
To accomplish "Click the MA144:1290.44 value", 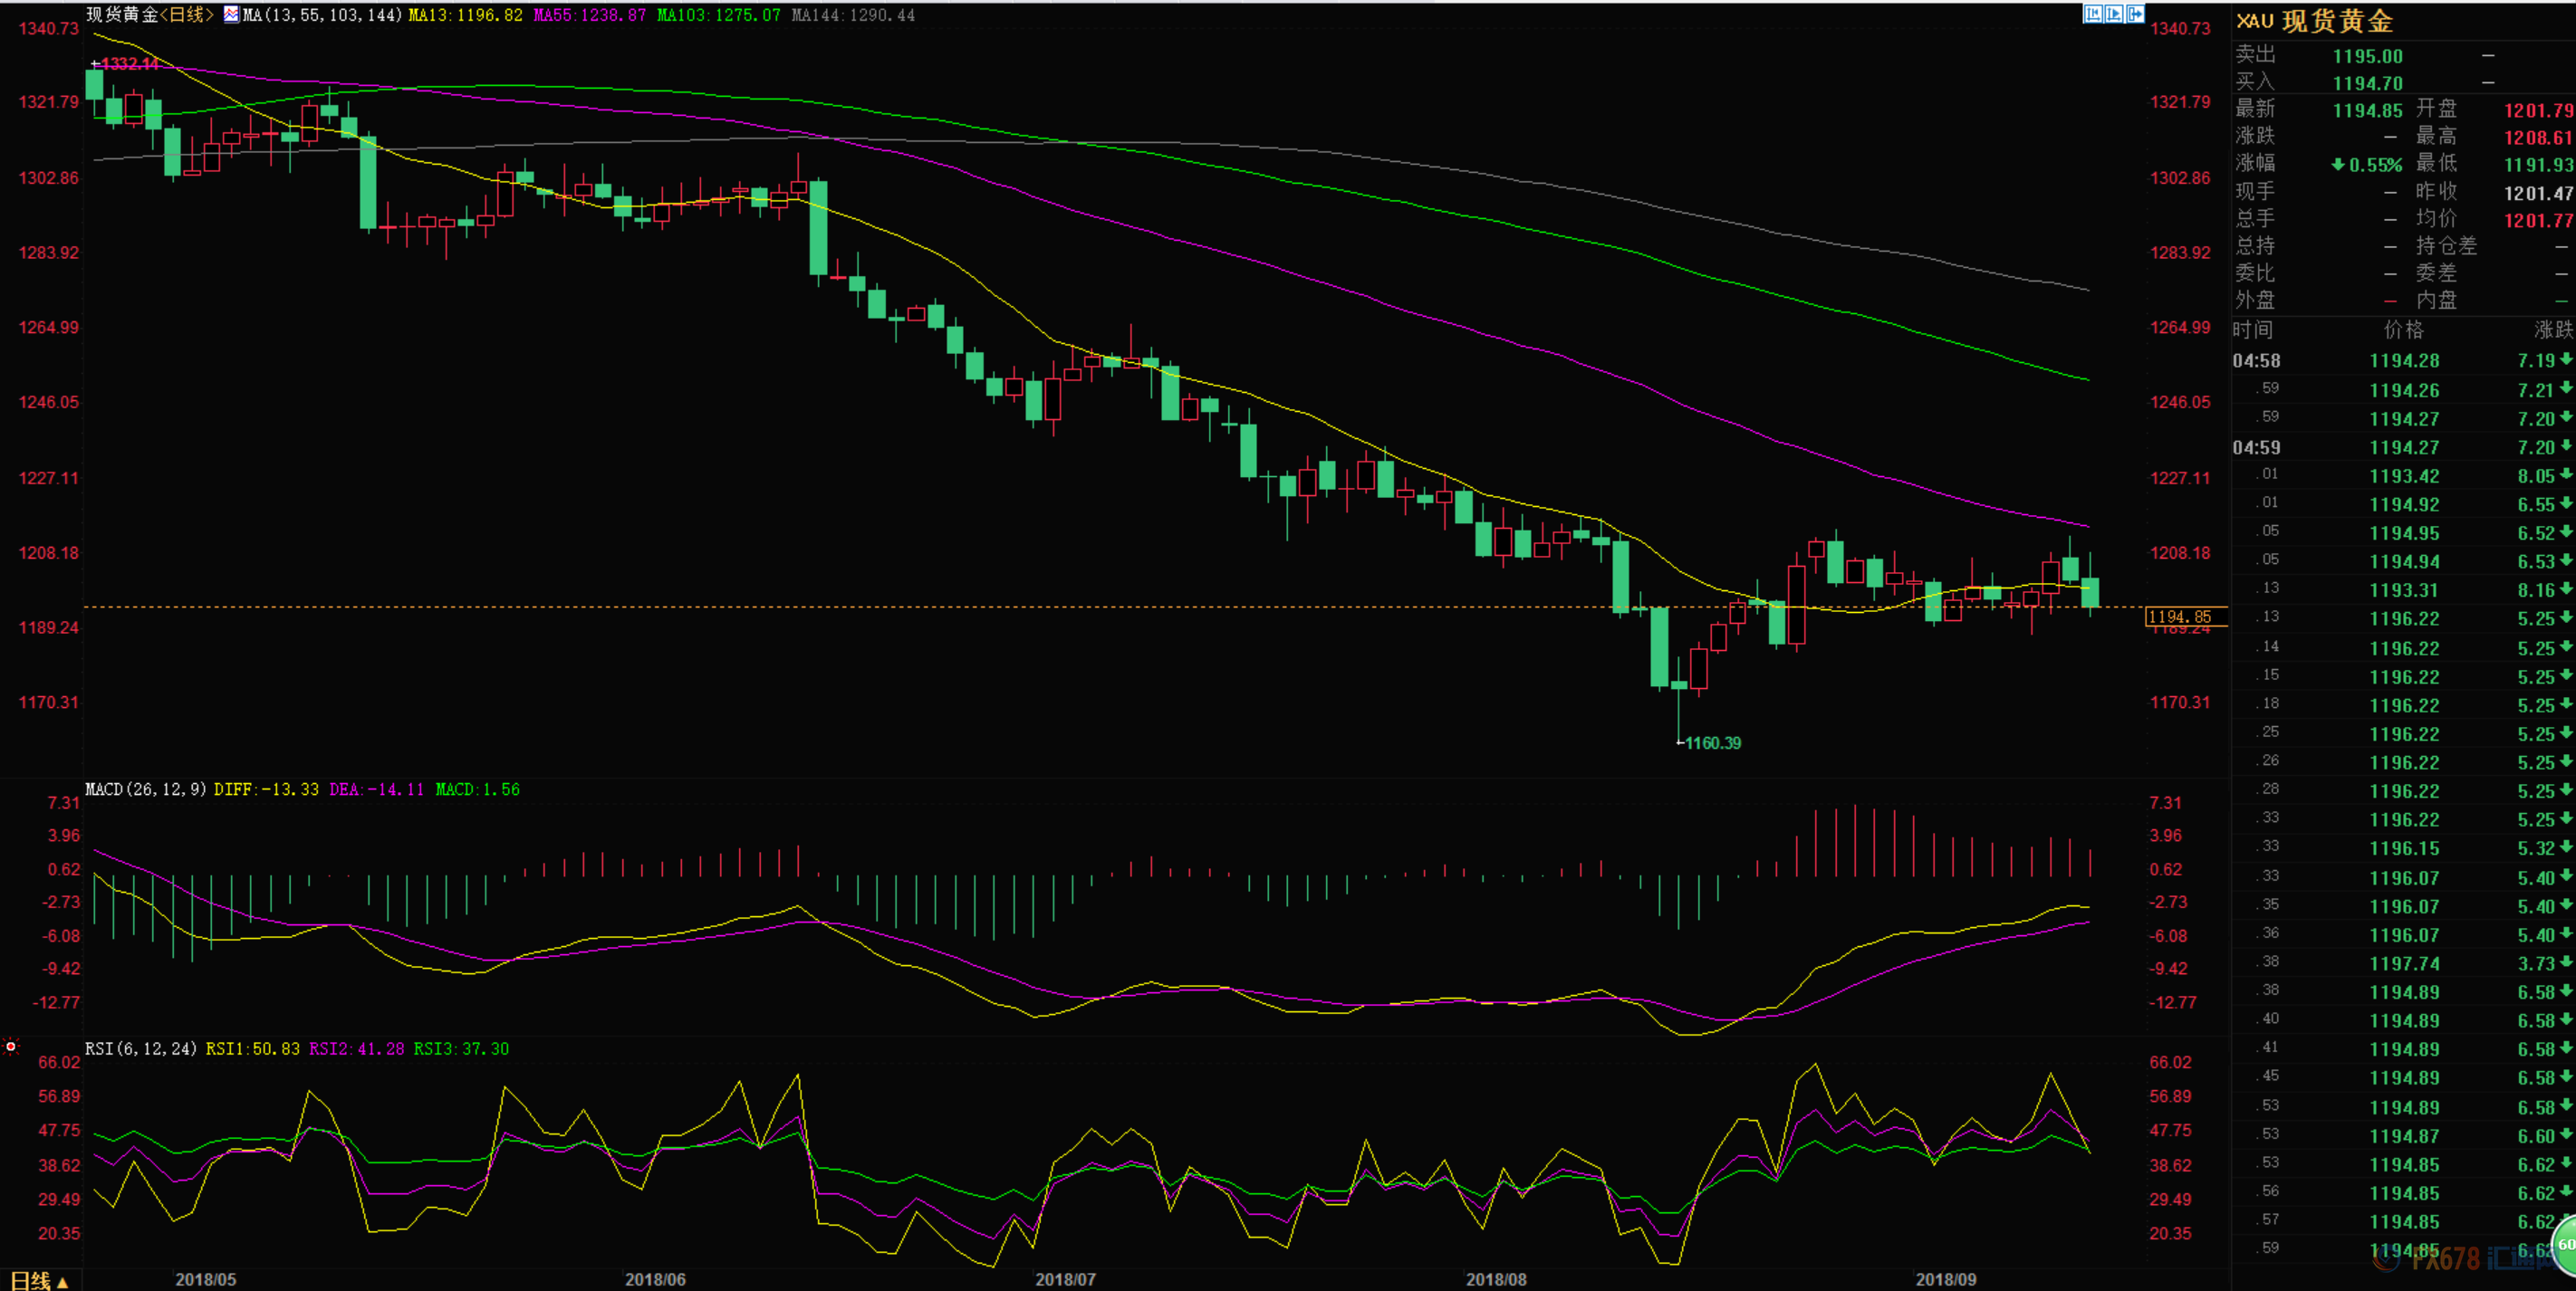I will [853, 15].
